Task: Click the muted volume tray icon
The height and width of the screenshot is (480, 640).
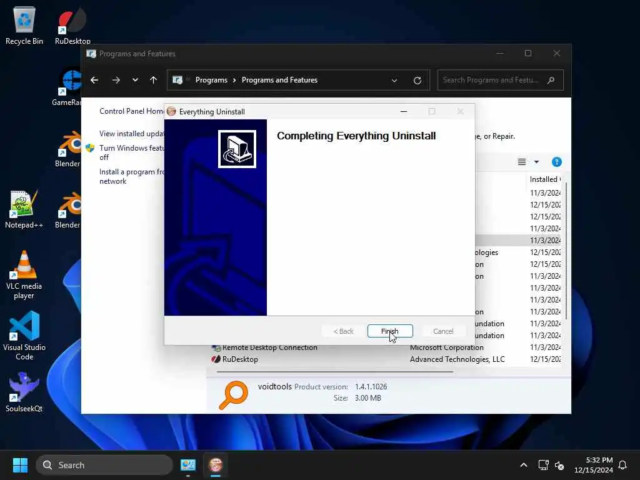Action: point(559,465)
